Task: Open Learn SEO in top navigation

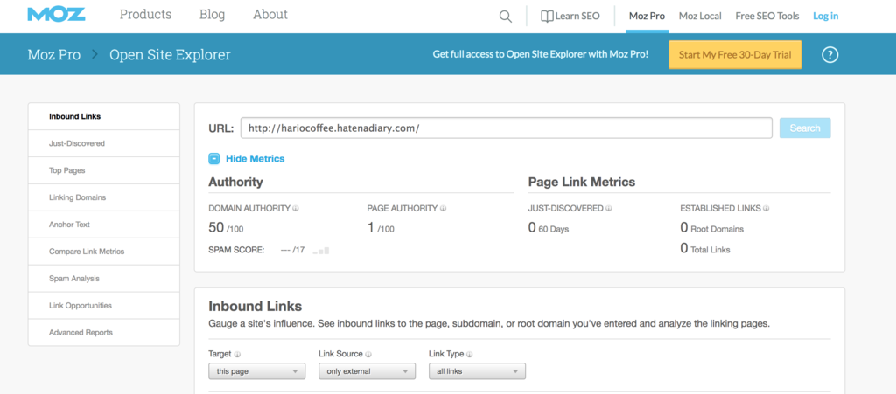Action: click(570, 16)
